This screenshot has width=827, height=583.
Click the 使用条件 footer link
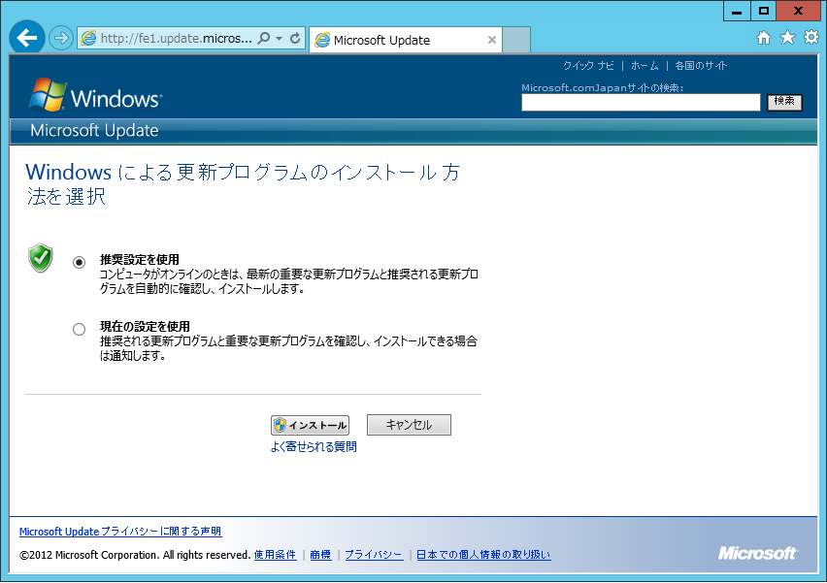275,555
